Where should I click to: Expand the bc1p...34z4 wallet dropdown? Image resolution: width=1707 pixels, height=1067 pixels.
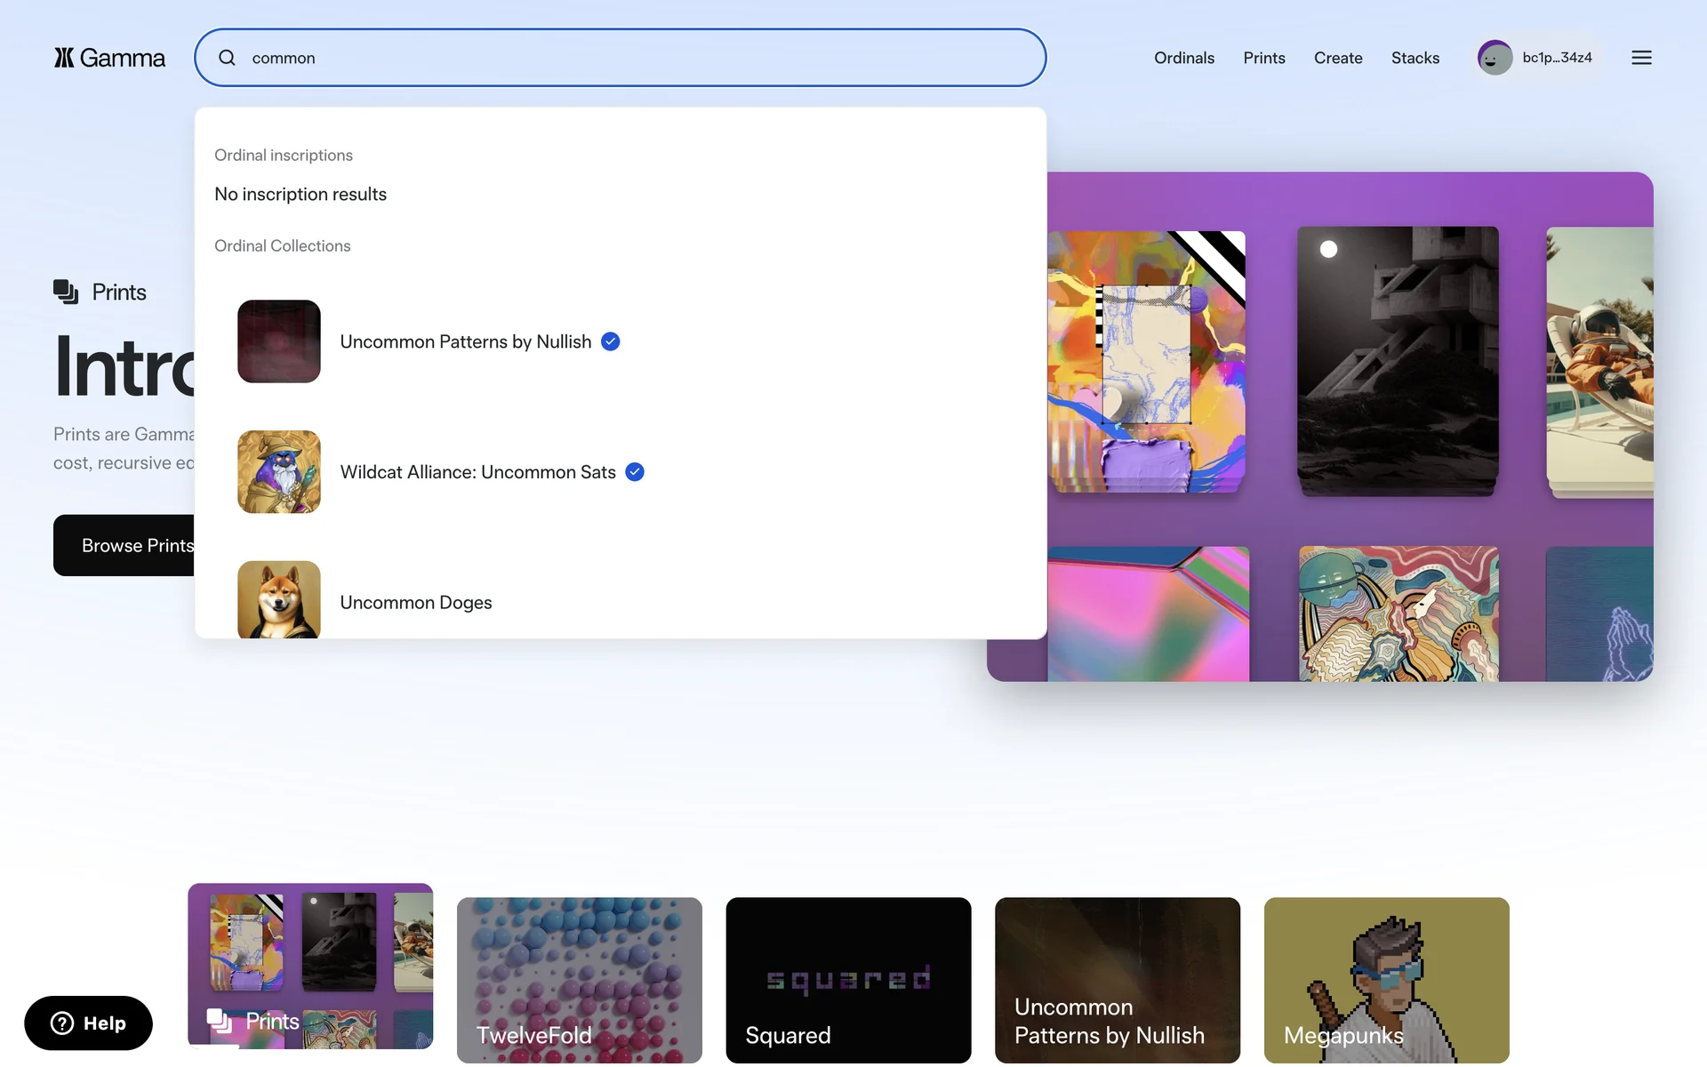(x=1557, y=58)
